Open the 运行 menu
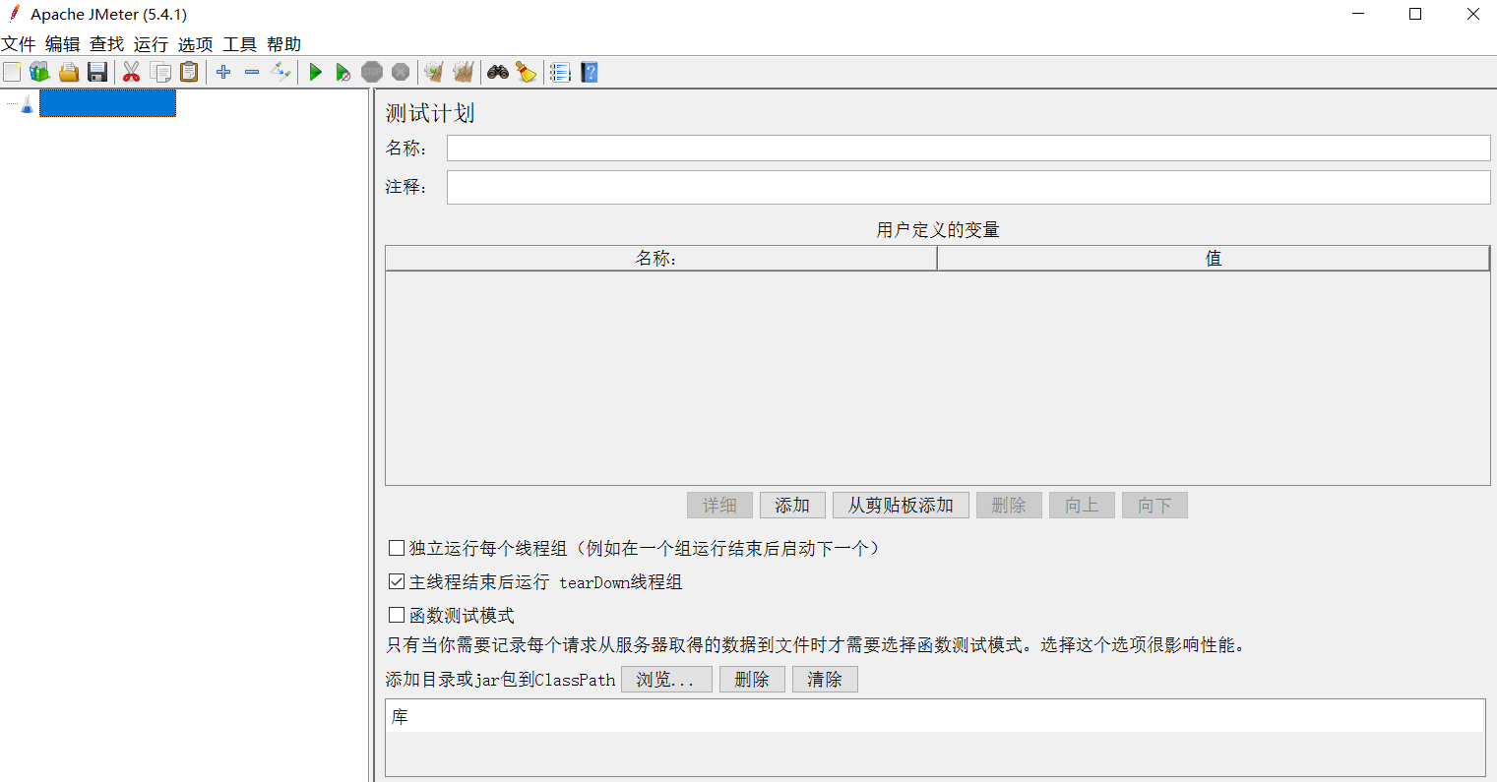The image size is (1497, 782). 152,44
